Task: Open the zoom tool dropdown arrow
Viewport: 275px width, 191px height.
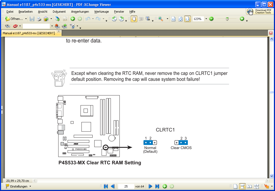Action: tap(167, 19)
